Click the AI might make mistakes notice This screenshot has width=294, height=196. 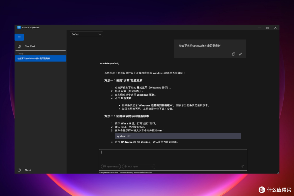[x=125, y=173]
